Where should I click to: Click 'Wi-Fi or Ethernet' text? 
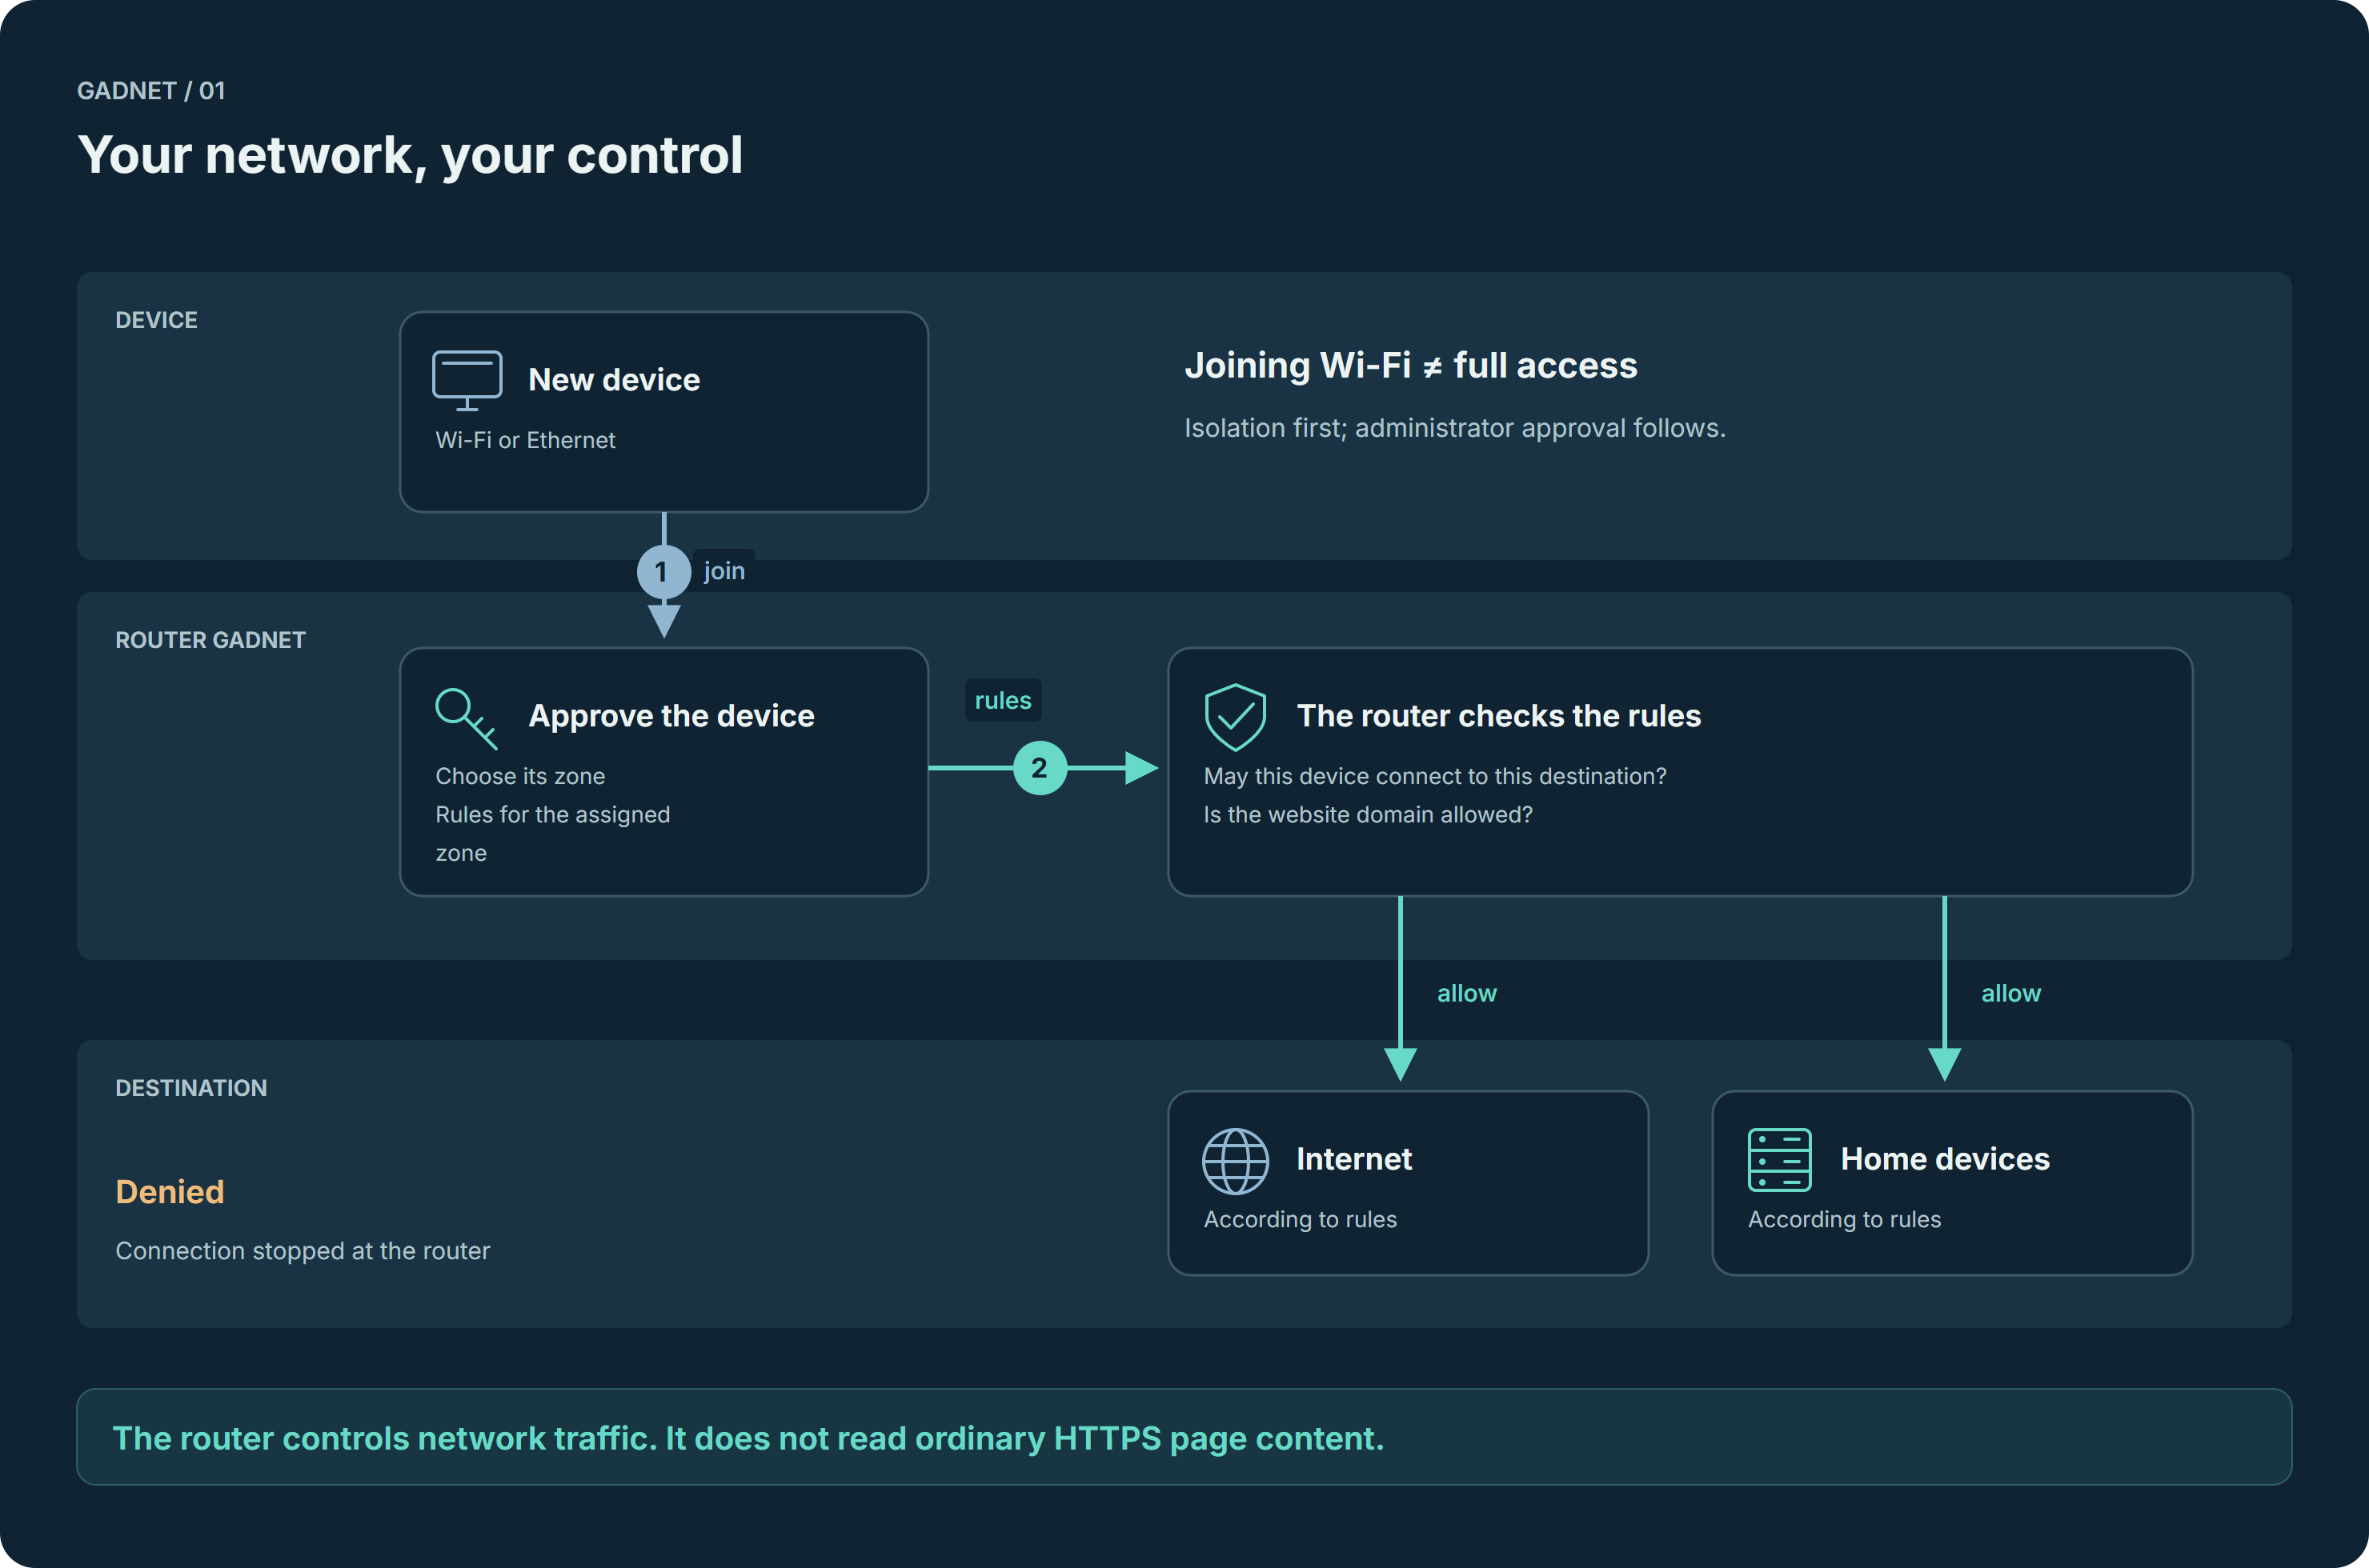(x=525, y=440)
